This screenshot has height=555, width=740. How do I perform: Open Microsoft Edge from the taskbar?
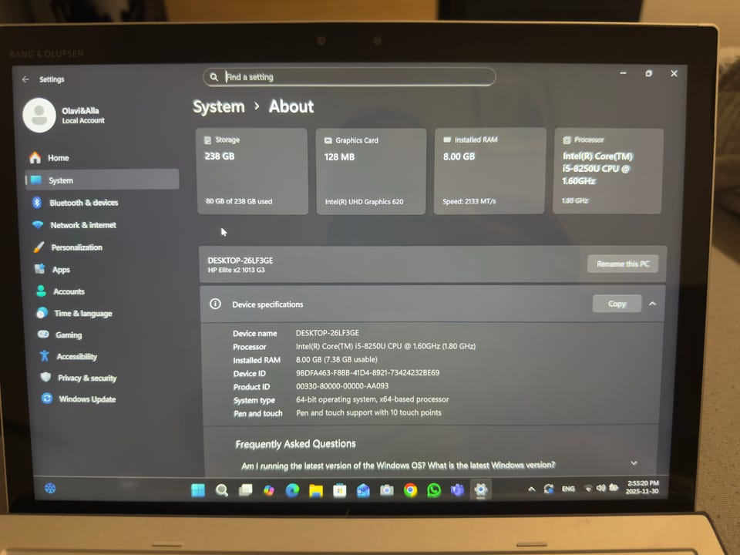click(293, 490)
